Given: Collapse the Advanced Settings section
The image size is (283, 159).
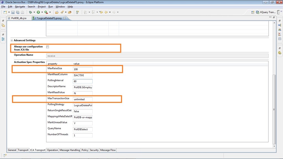Looking at the screenshot, I should point(12,40).
